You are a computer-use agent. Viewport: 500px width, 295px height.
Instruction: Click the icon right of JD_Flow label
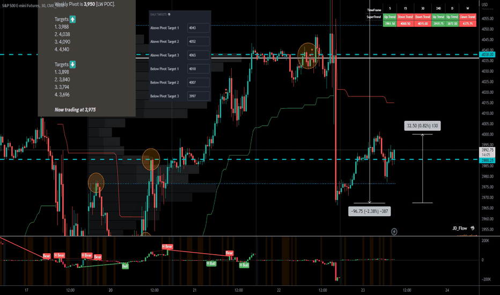(473, 228)
